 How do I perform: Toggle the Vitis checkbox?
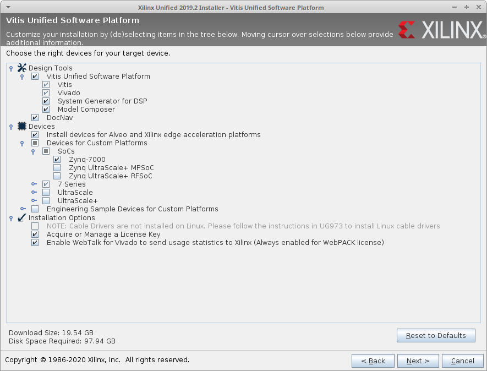pyautogui.click(x=46, y=85)
